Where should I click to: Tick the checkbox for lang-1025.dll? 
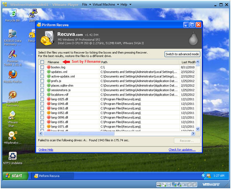pyautogui.click(x=42, y=99)
